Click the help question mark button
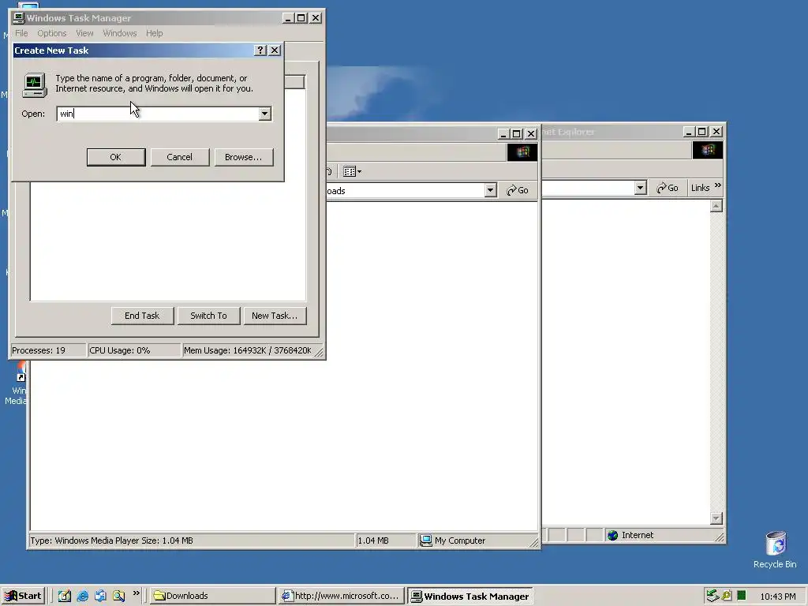This screenshot has width=808, height=606. (260, 50)
